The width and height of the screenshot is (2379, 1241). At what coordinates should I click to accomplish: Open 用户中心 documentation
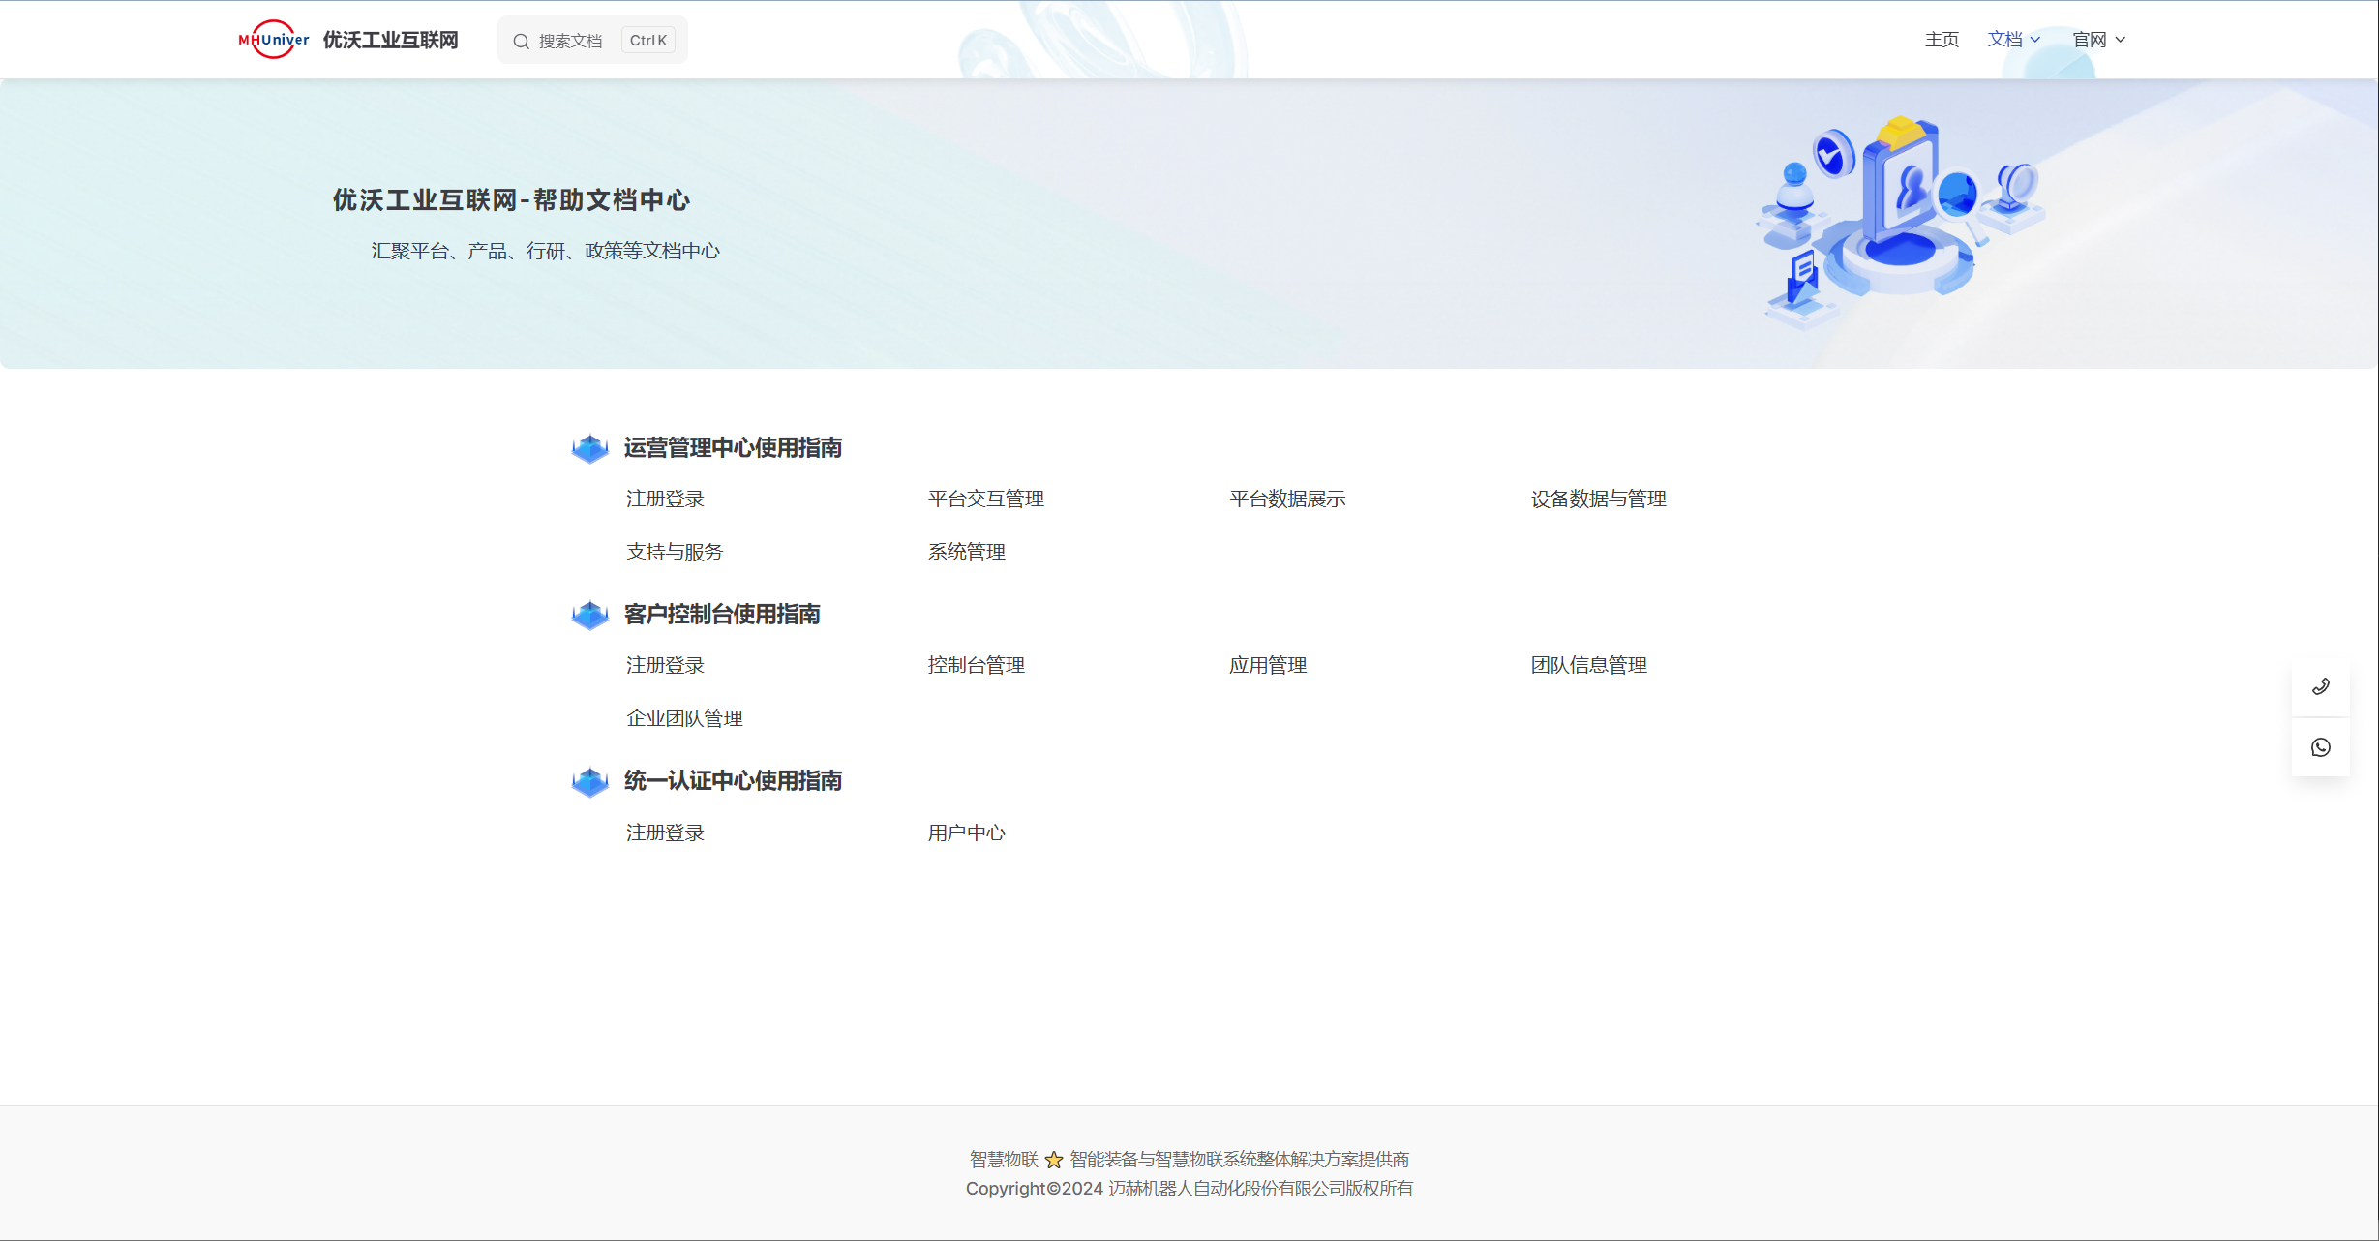tap(966, 833)
